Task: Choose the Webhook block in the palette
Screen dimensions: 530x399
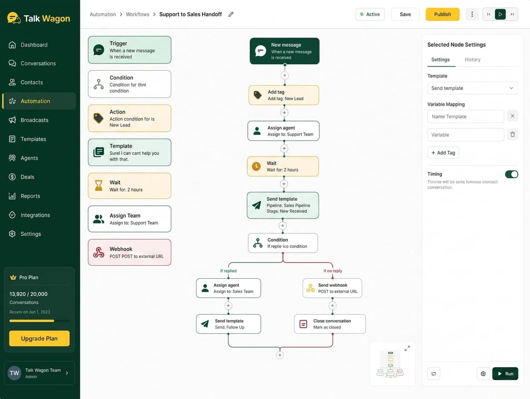Action: pos(129,253)
